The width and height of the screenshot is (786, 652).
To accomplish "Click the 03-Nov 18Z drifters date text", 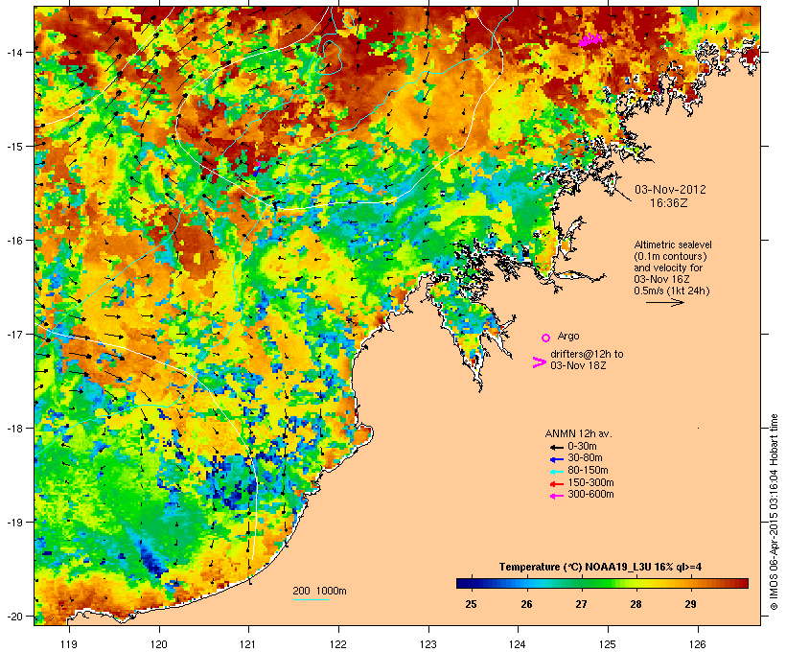I will (x=578, y=365).
